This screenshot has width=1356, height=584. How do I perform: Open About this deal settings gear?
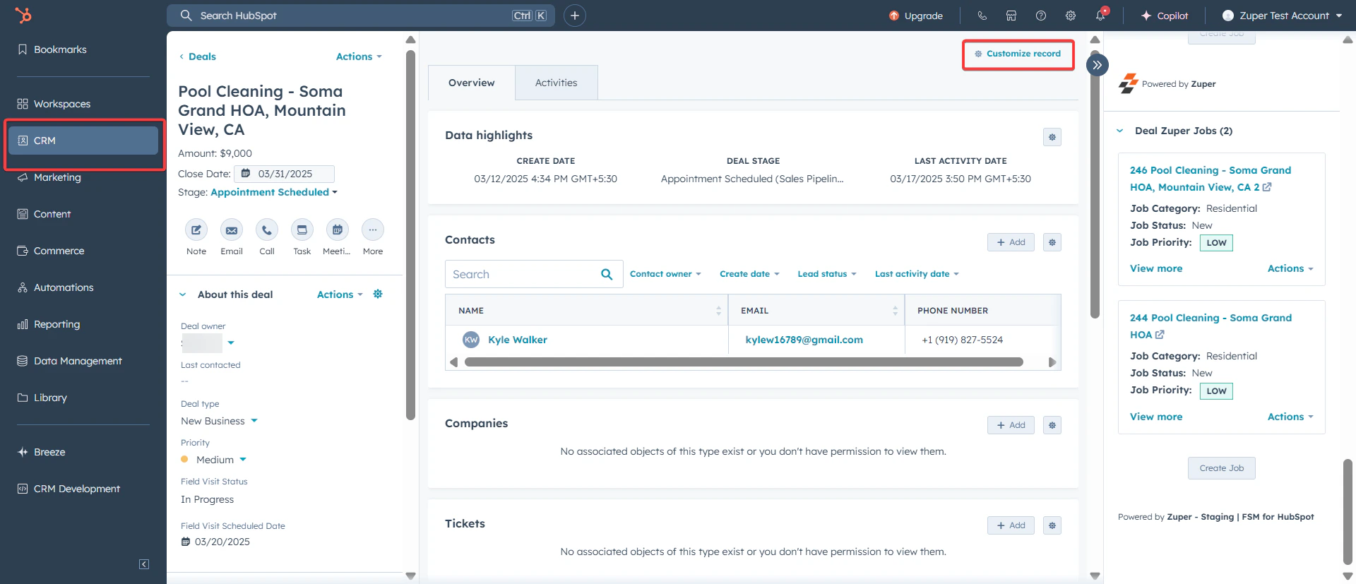[x=378, y=294]
